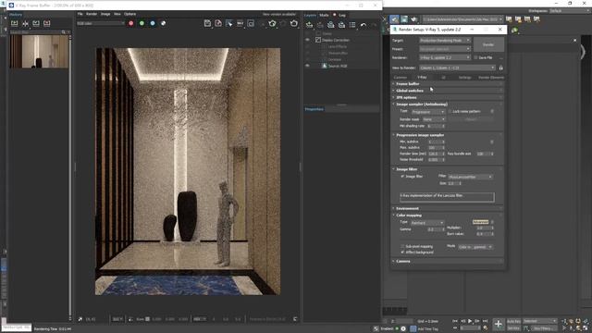Click the second History panel toolbar icon

pyautogui.click(x=25, y=23)
